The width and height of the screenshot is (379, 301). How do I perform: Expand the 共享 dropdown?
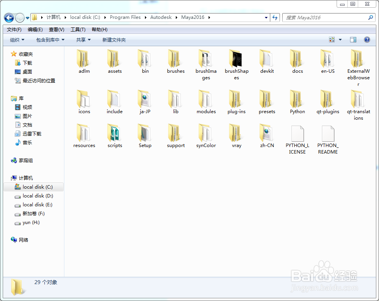[83, 40]
